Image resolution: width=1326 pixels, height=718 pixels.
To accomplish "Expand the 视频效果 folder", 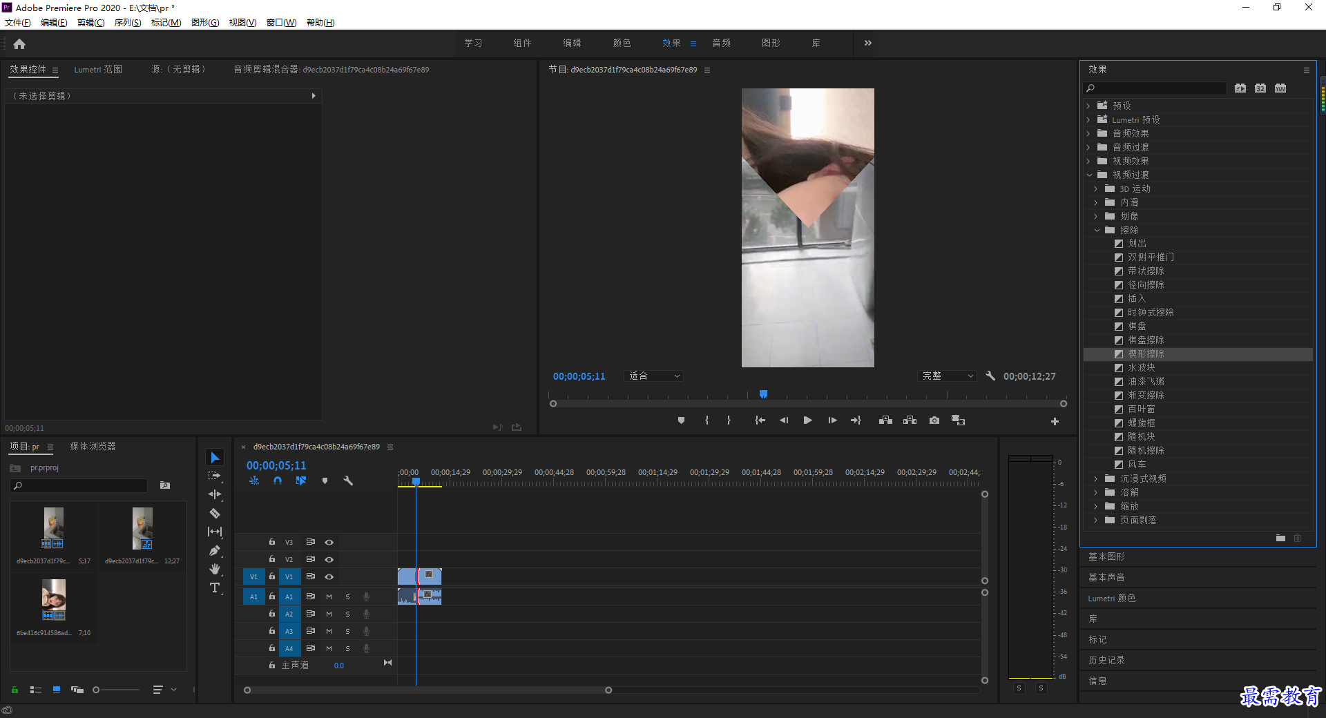I will click(1089, 161).
